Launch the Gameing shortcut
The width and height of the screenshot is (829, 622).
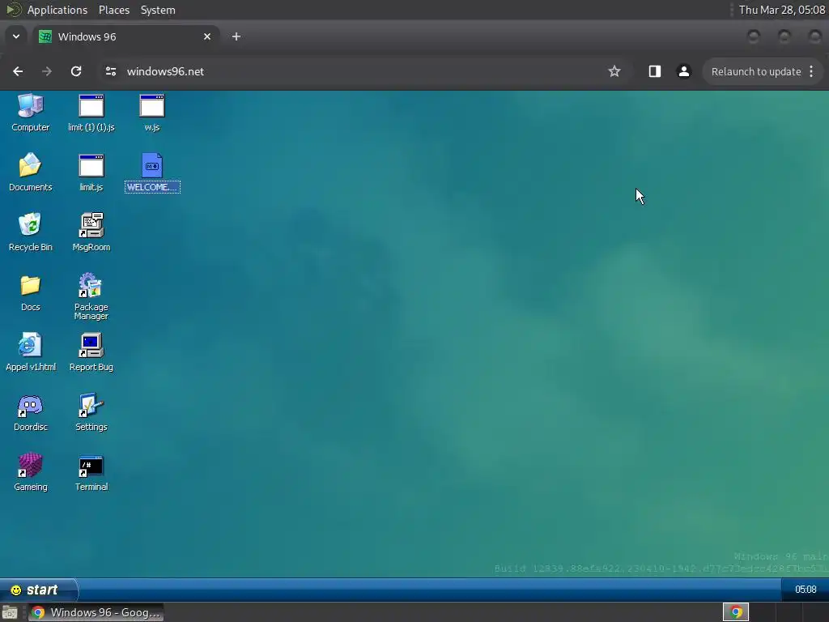pyautogui.click(x=31, y=472)
